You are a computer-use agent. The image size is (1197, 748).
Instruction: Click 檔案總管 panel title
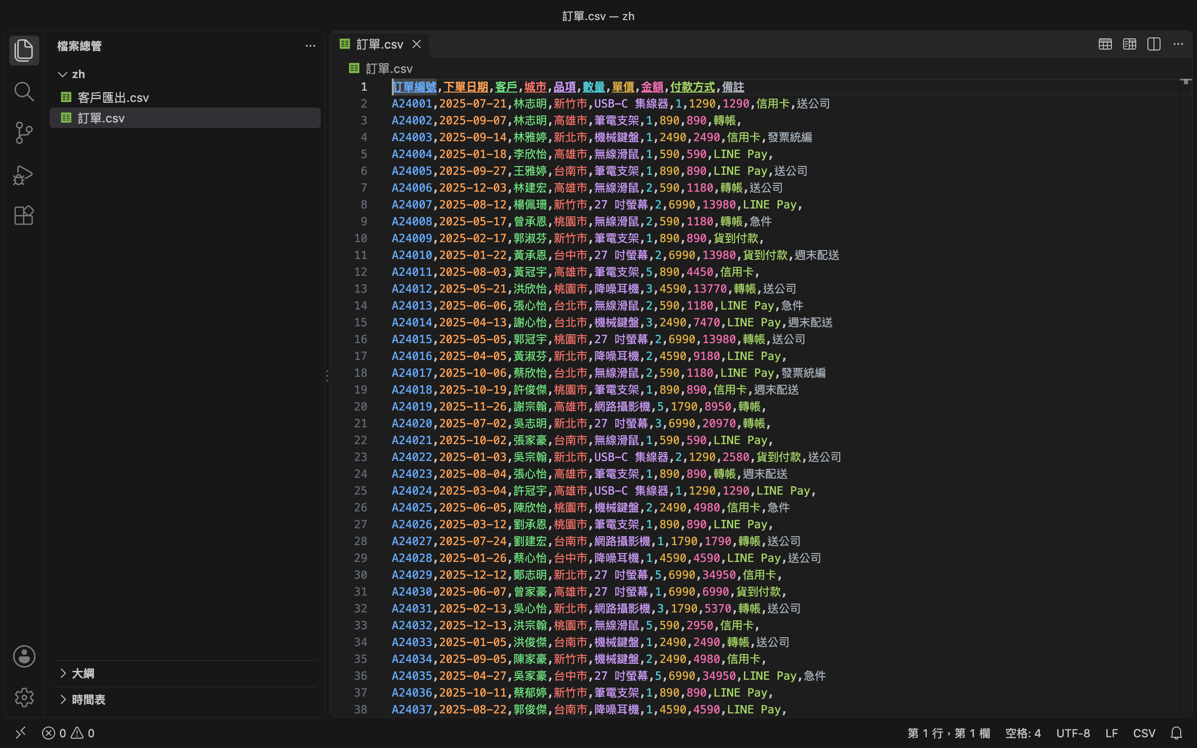(79, 46)
